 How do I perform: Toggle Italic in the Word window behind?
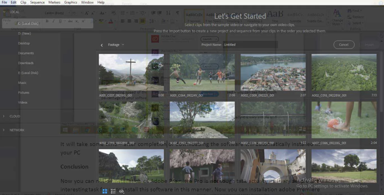click(53, 21)
